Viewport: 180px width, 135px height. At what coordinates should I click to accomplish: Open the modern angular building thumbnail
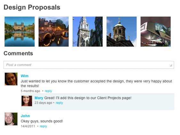(x=156, y=32)
